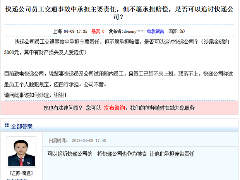Click the 给我留言 link
The image size is (240, 180).
(155, 31)
